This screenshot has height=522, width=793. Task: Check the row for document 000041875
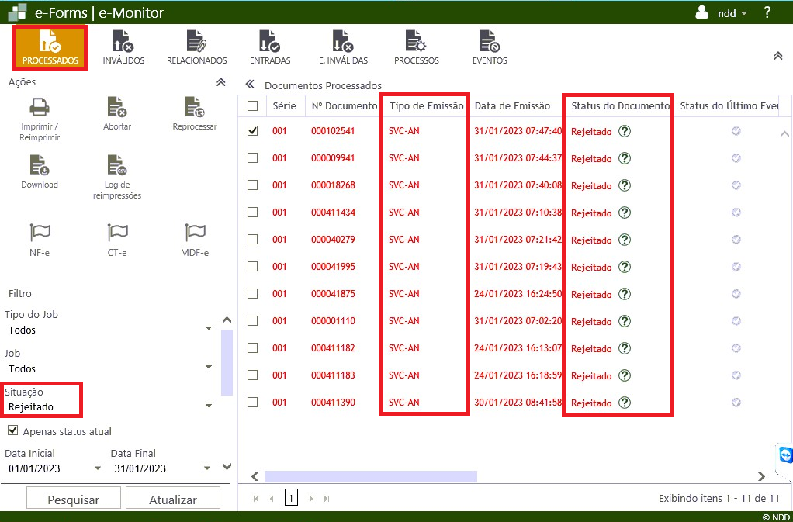coord(252,294)
